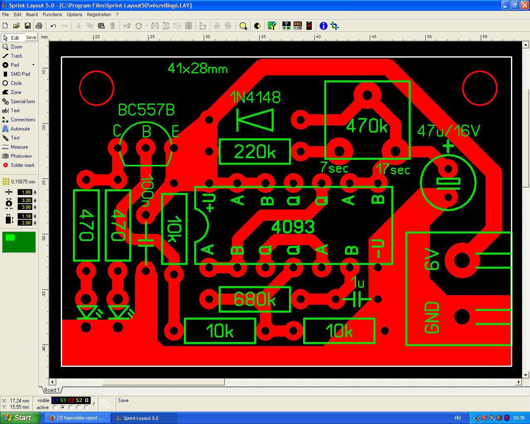Run the DRC design rule check
530x424 pixels.
[298, 26]
